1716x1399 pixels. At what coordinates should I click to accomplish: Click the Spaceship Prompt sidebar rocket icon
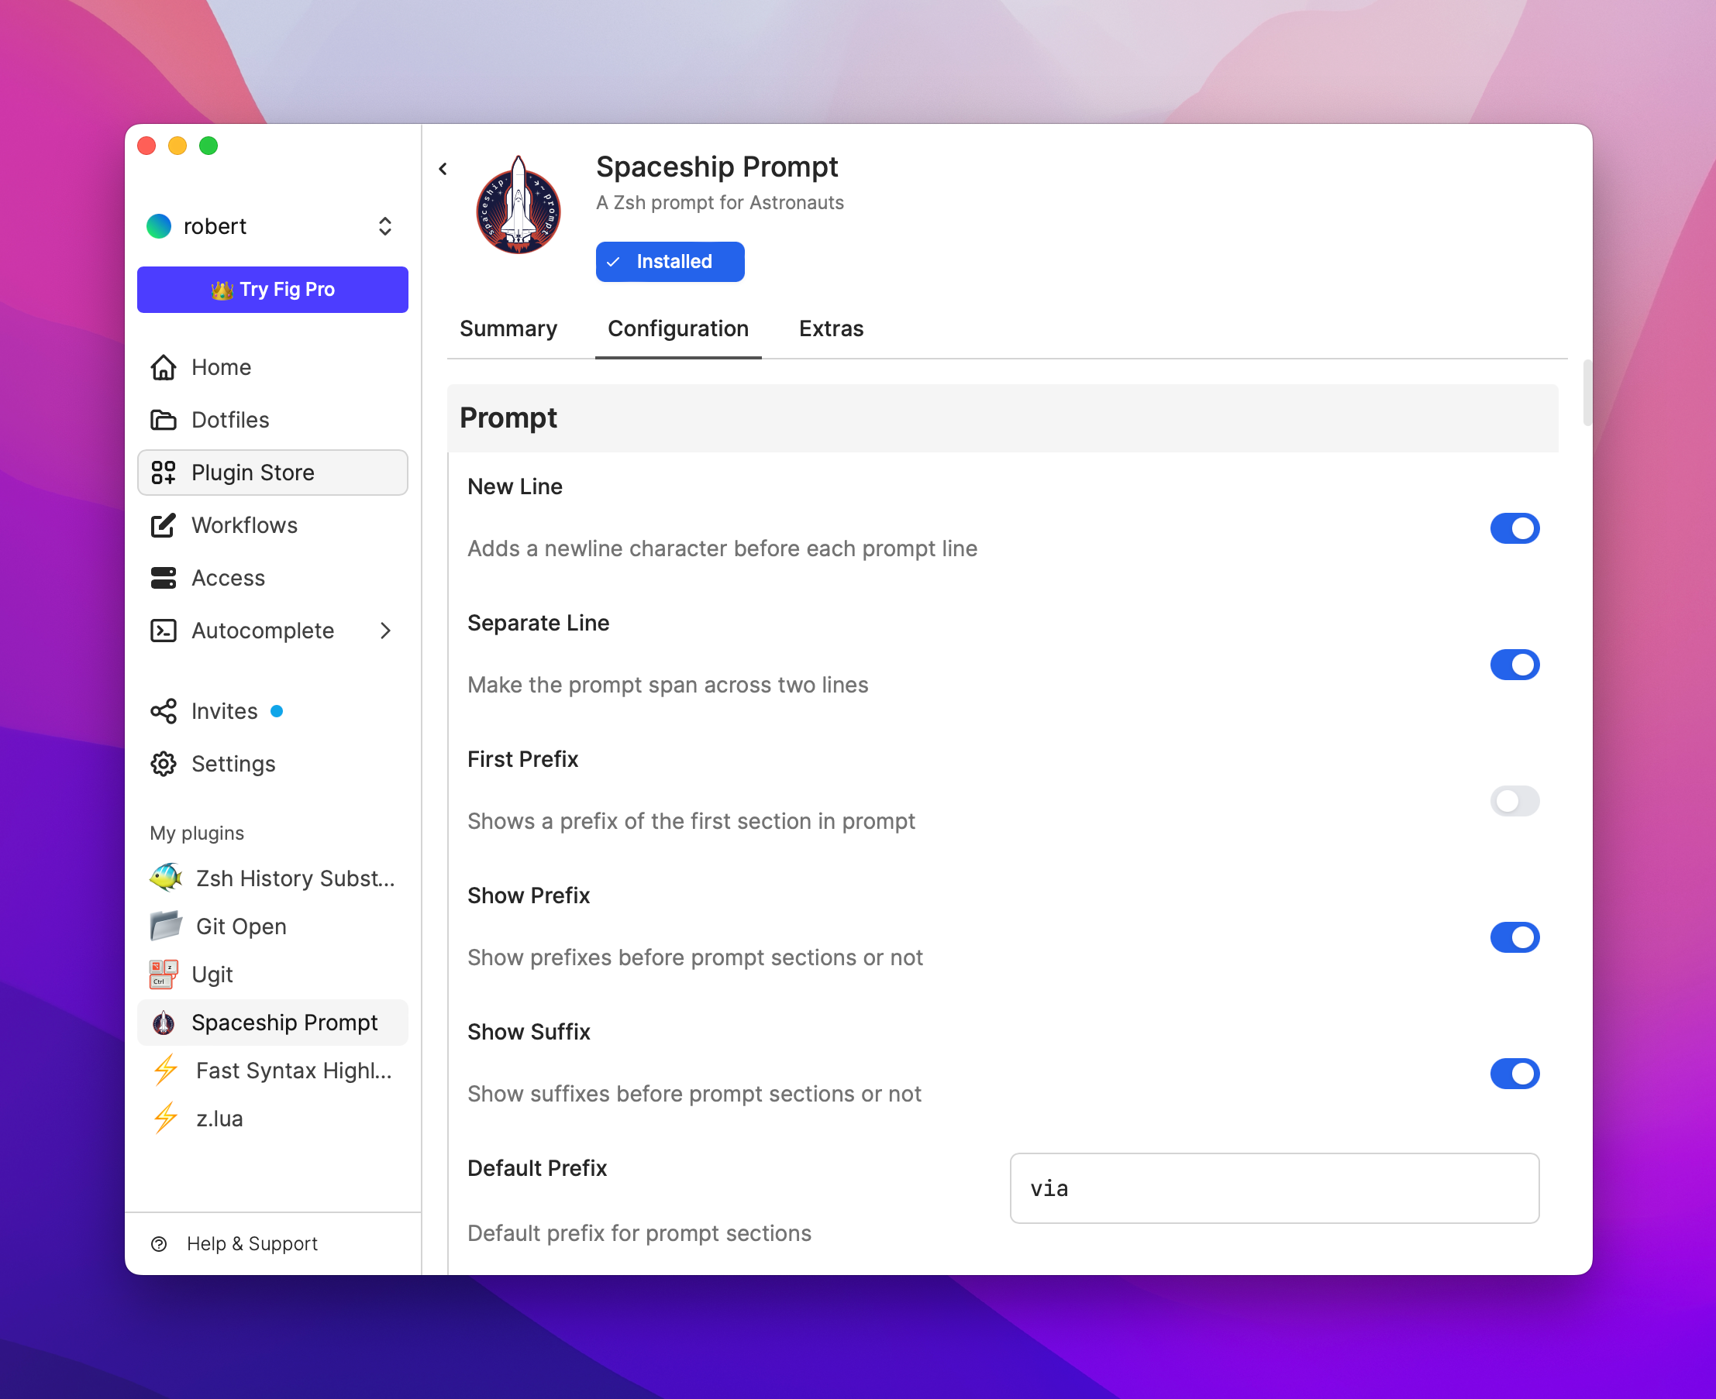163,1023
